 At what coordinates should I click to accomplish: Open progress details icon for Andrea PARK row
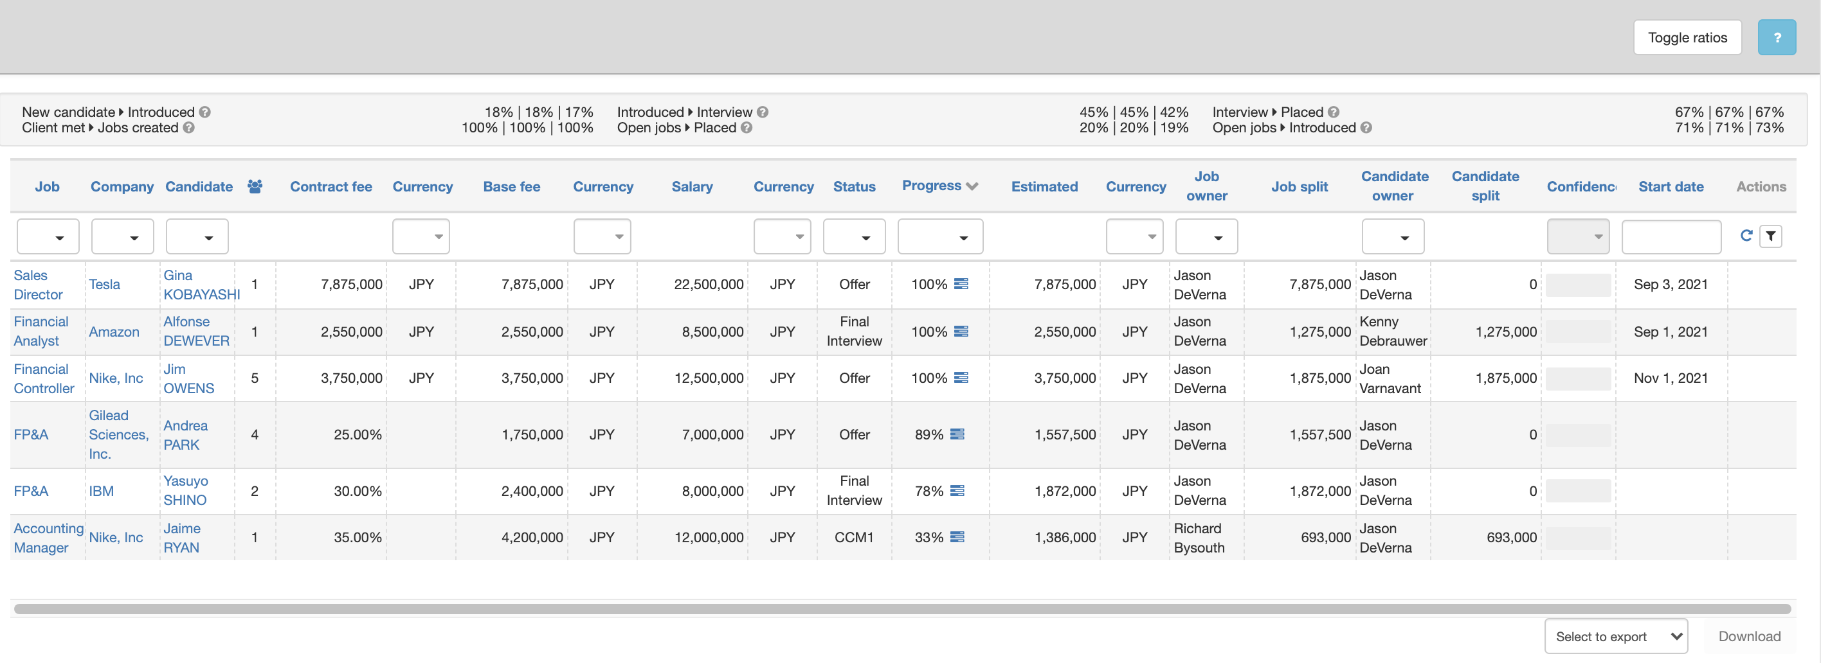(x=957, y=434)
